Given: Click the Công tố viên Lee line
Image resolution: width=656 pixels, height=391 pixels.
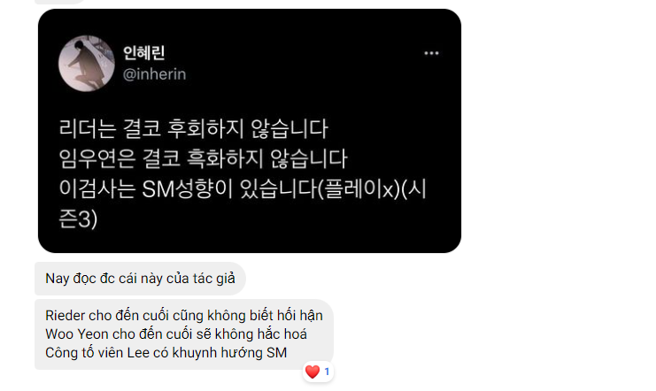Looking at the screenshot, I should pos(166,353).
